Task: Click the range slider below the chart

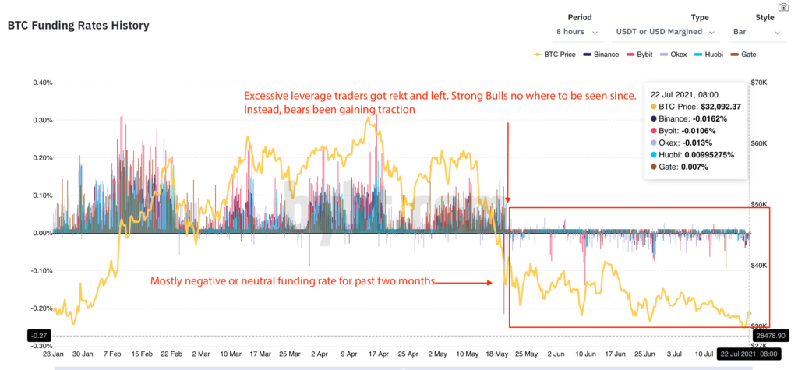Action: 402,368
